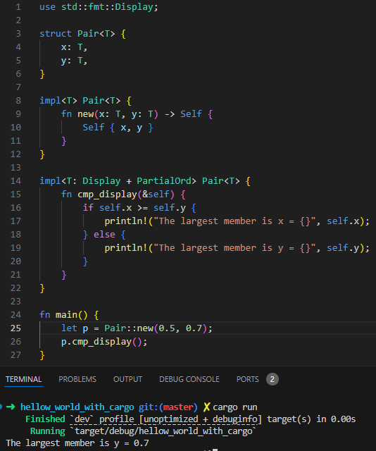
Task: Click 'Running' target path line in terminal
Action: point(143,431)
